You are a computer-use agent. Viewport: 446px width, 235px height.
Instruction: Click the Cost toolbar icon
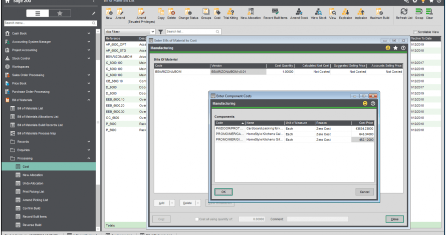click(217, 14)
